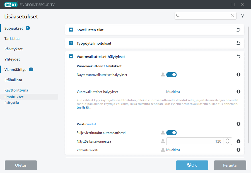
Task: Clear the search field with X icon
Action: tap(233, 16)
